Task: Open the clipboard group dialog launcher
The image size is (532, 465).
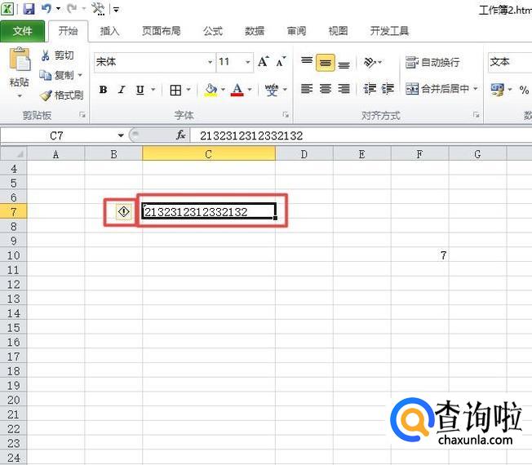Action: (82, 115)
